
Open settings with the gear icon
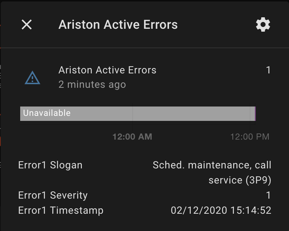(x=263, y=24)
